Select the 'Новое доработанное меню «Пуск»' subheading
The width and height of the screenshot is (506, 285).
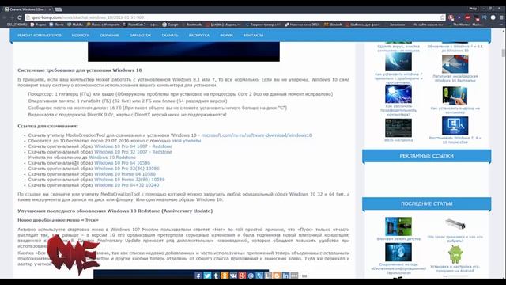[58, 220]
